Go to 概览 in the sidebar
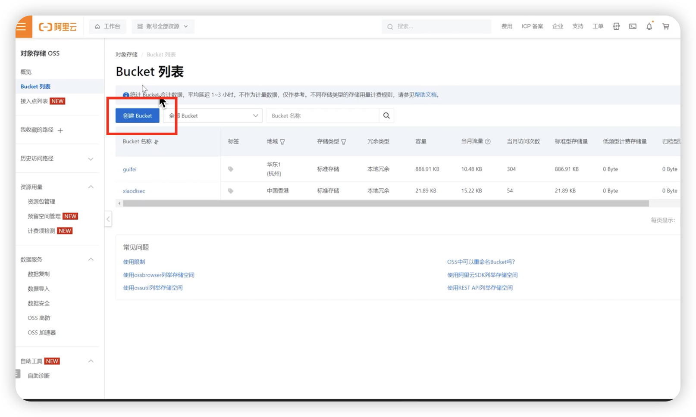 click(x=26, y=72)
